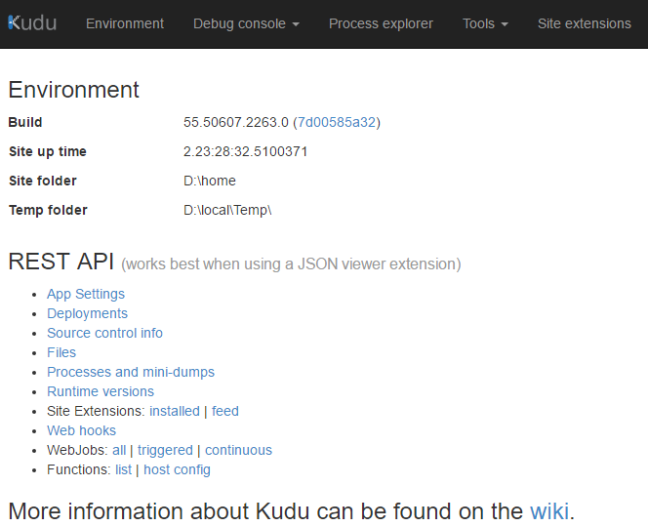Open the App Settings REST link
This screenshot has width=648, height=527.
click(x=86, y=294)
